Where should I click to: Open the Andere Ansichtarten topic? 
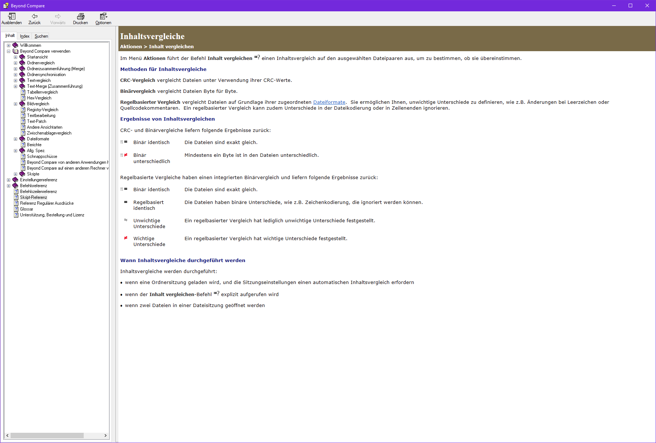click(x=45, y=127)
